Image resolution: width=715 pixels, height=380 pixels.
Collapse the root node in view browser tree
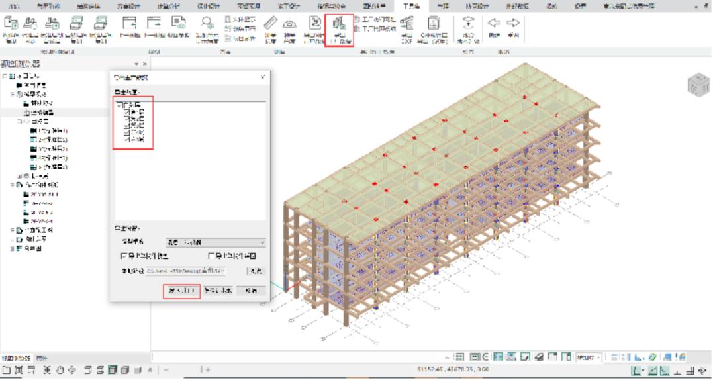click(5, 77)
